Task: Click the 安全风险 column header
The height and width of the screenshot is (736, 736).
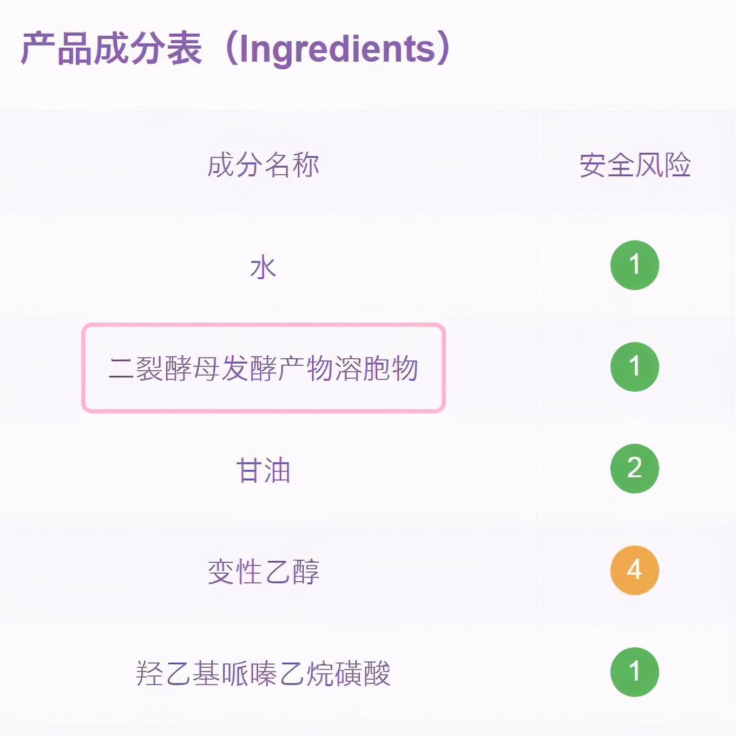Action: pyautogui.click(x=635, y=165)
